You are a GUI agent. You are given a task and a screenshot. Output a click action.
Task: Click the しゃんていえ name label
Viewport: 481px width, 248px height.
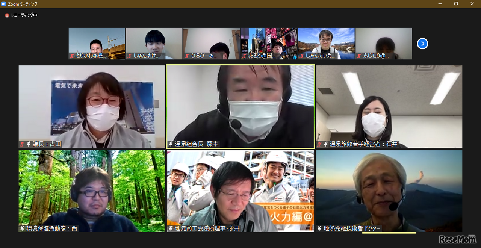(x=321, y=56)
